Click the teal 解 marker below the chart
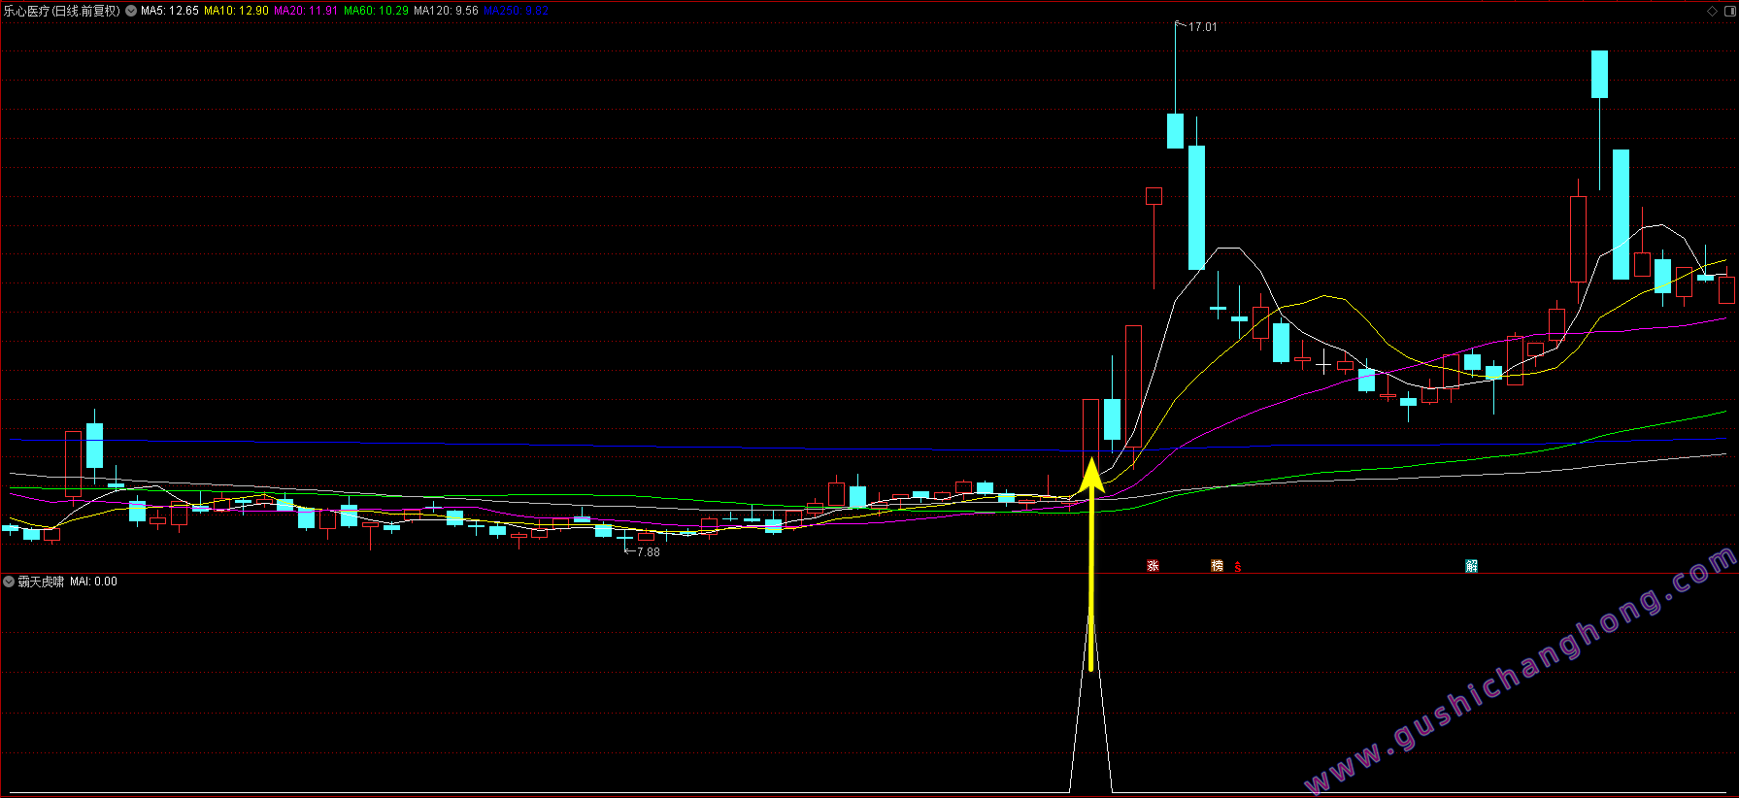This screenshot has width=1739, height=798. [1471, 566]
